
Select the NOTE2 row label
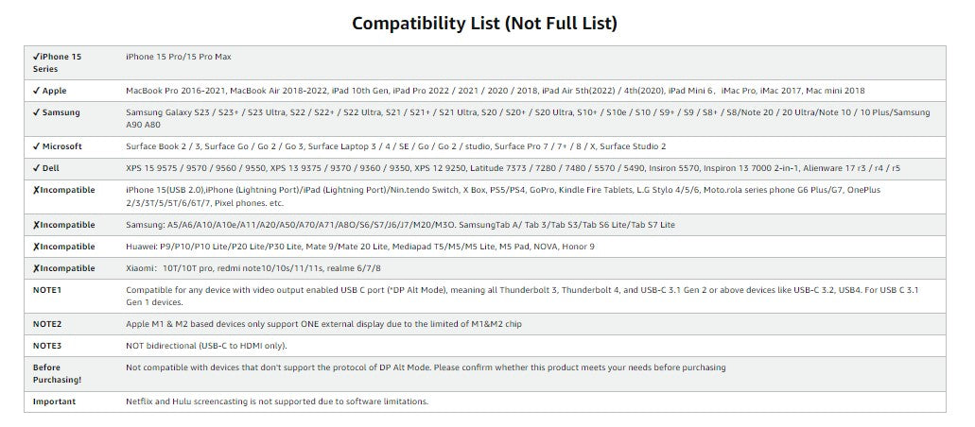point(47,324)
